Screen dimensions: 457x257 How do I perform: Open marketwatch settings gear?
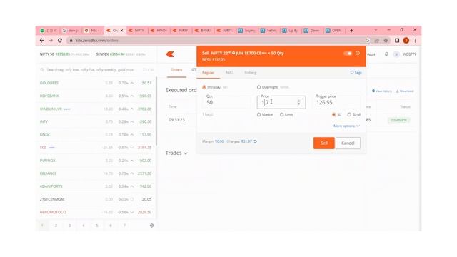pyautogui.click(x=151, y=226)
